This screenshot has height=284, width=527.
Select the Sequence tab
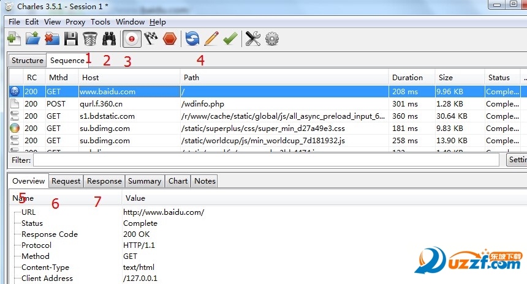coord(67,61)
